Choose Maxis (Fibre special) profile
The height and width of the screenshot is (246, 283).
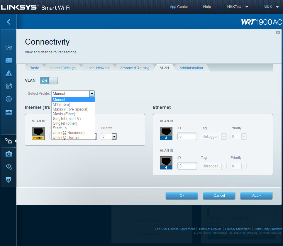pyautogui.click(x=73, y=109)
